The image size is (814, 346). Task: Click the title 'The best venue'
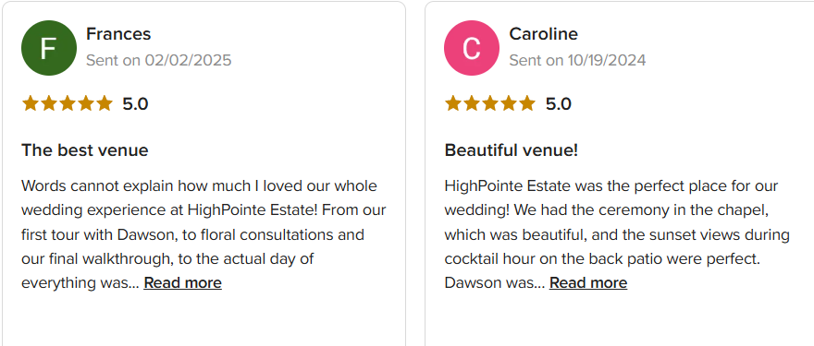click(84, 150)
